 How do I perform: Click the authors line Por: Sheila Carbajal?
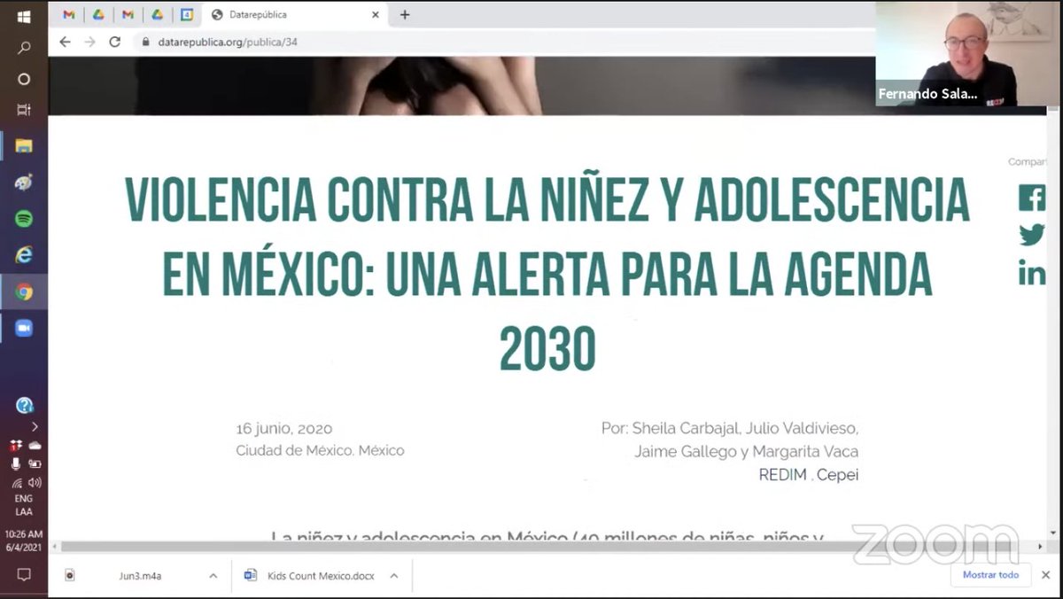click(729, 429)
